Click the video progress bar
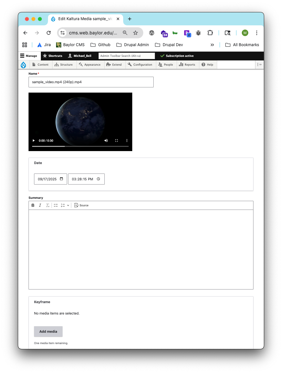282x373 pixels. coord(80,146)
